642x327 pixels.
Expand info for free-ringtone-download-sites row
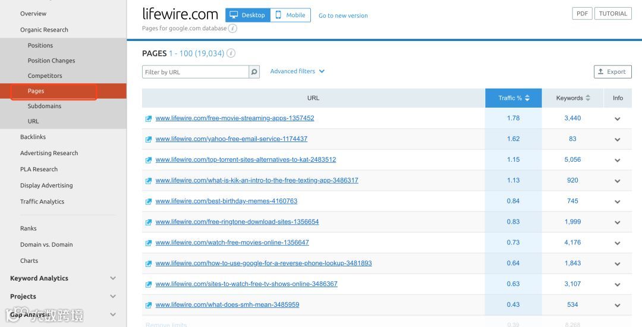point(618,222)
